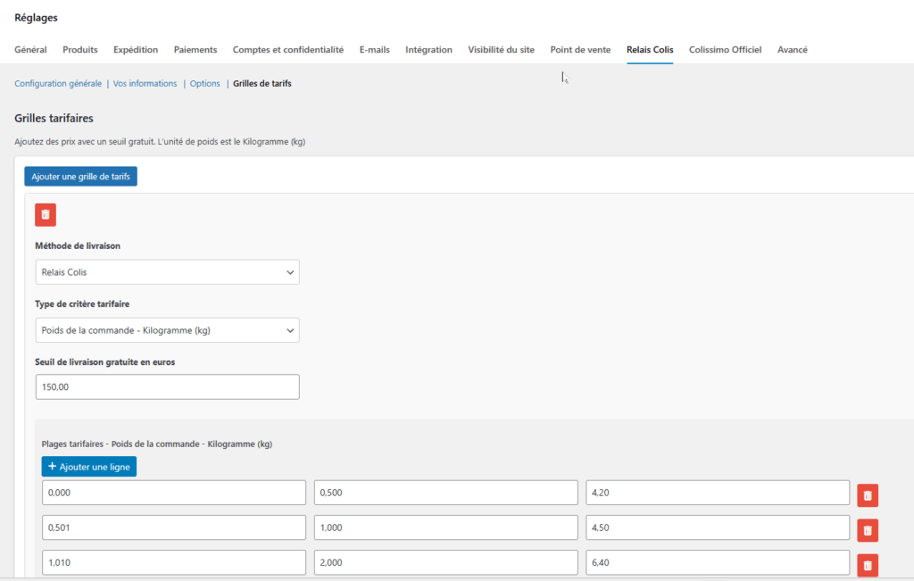Click the free shipping threshold field 150,00
Screen dimensions: 914x581
point(167,386)
